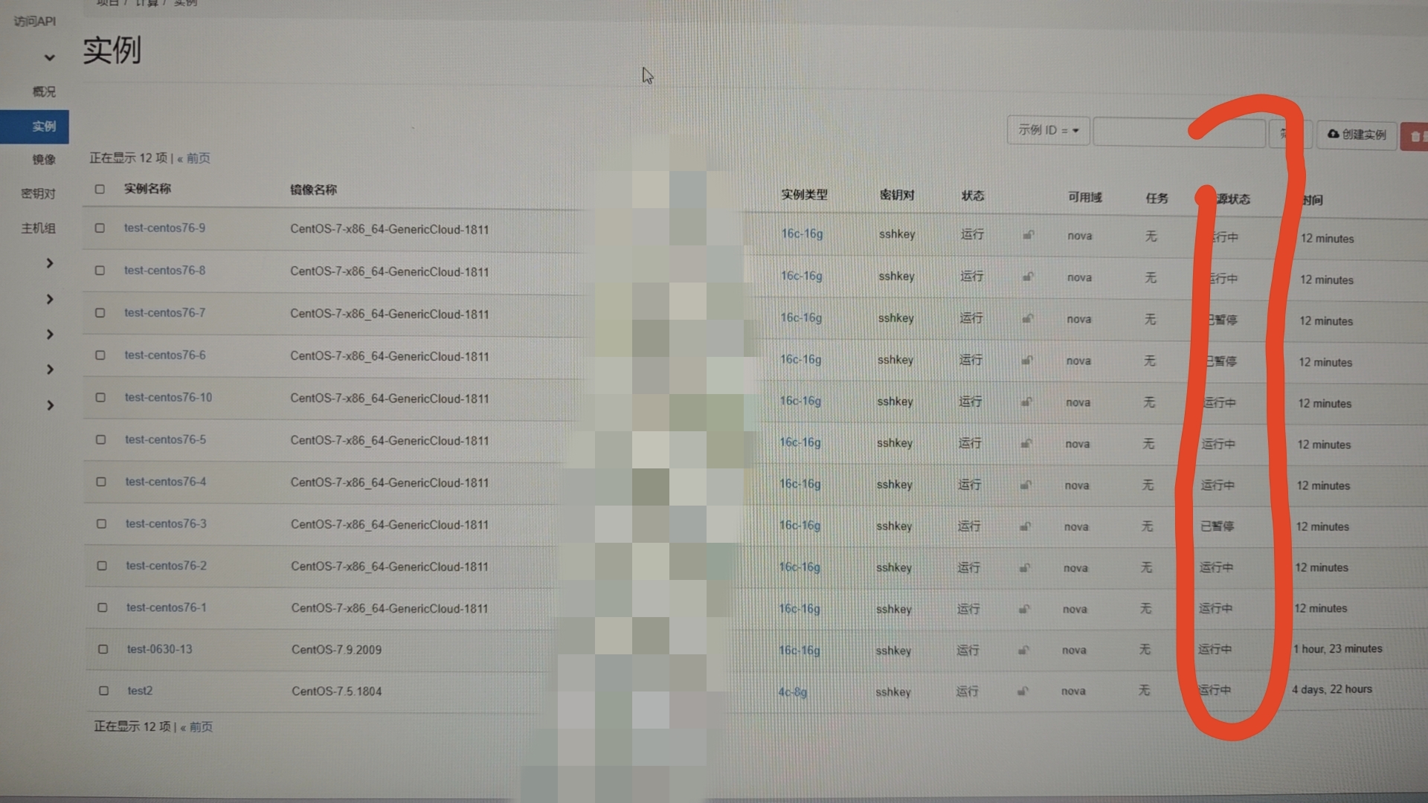Image resolution: width=1428 pixels, height=803 pixels.
Task: Click 16c-16g flavor link for test-centos76-1
Action: (800, 609)
